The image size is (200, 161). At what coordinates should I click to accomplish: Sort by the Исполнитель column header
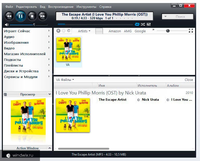point(151,86)
